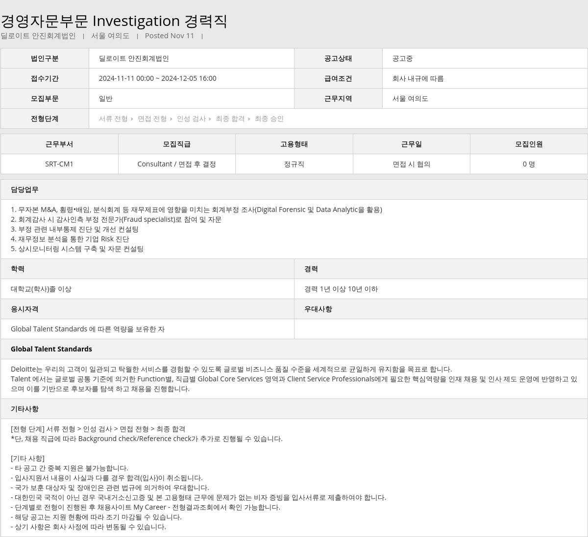
Task: Click the arrow icon after 최종 합격
Action: coord(249,119)
